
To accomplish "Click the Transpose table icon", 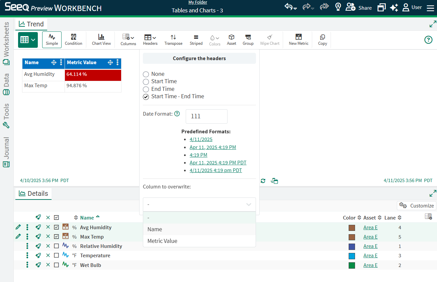I will coord(173,39).
